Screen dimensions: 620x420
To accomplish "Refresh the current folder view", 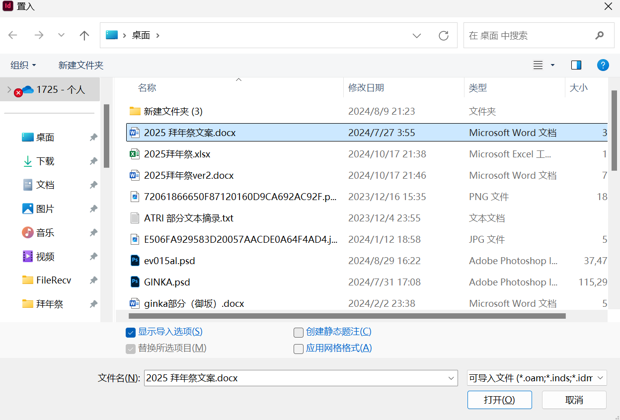I will coord(444,35).
